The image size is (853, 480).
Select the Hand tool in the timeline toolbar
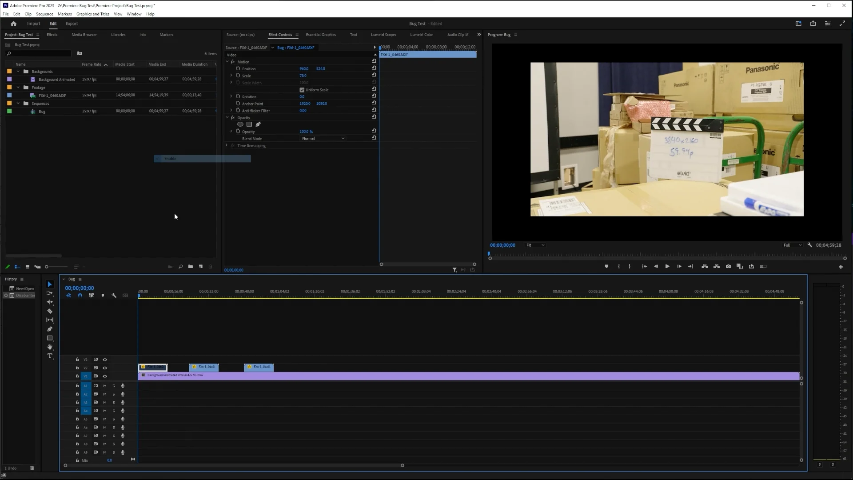click(x=50, y=347)
